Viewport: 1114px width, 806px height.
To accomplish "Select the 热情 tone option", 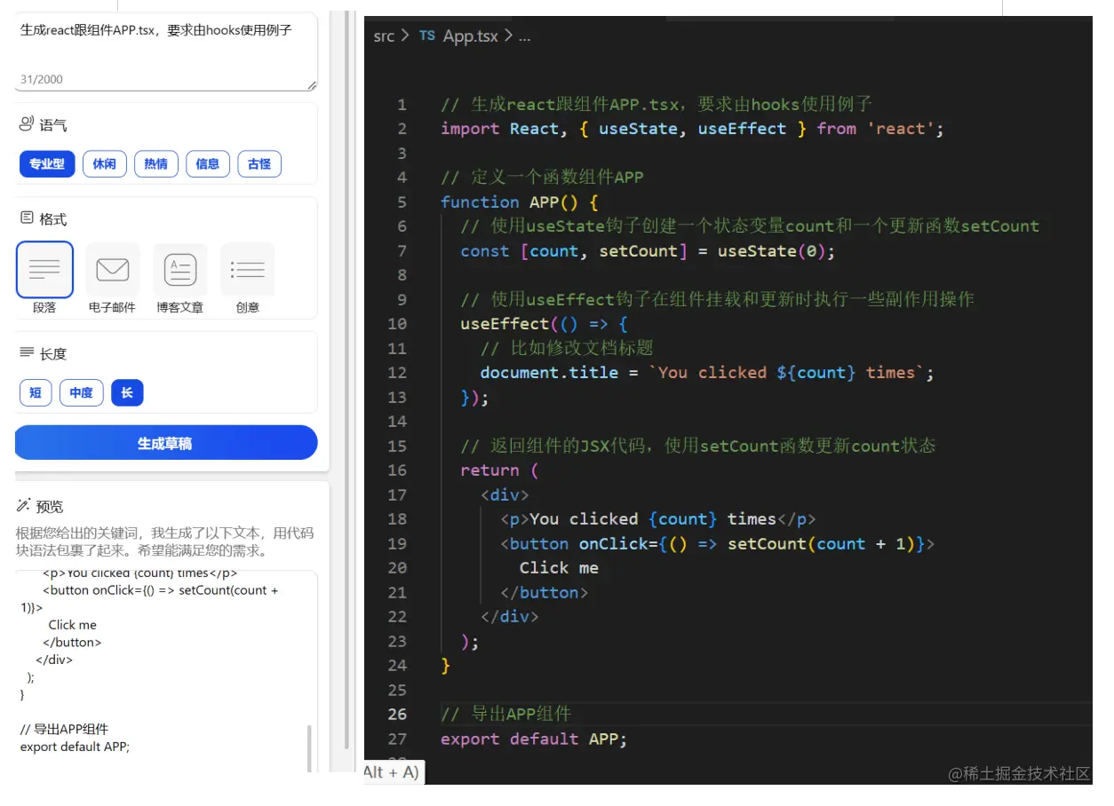I will (x=156, y=164).
